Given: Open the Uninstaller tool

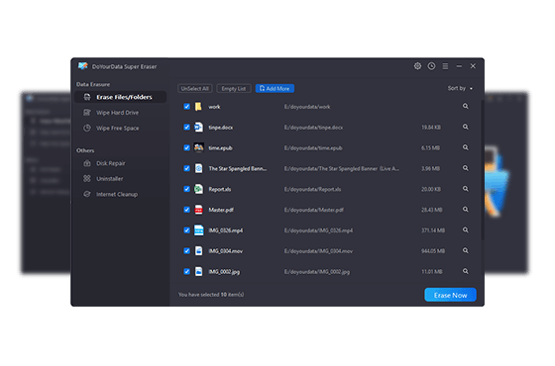Looking at the screenshot, I should (109, 179).
